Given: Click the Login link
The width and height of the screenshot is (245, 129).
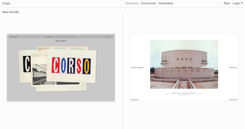Looking at the screenshot, I should point(236,3).
